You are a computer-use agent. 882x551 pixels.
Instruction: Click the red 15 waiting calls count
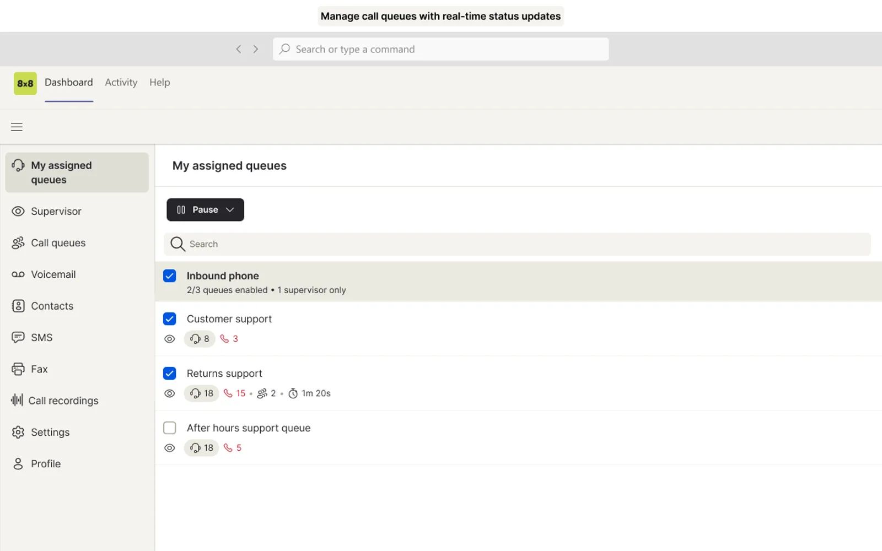click(241, 393)
